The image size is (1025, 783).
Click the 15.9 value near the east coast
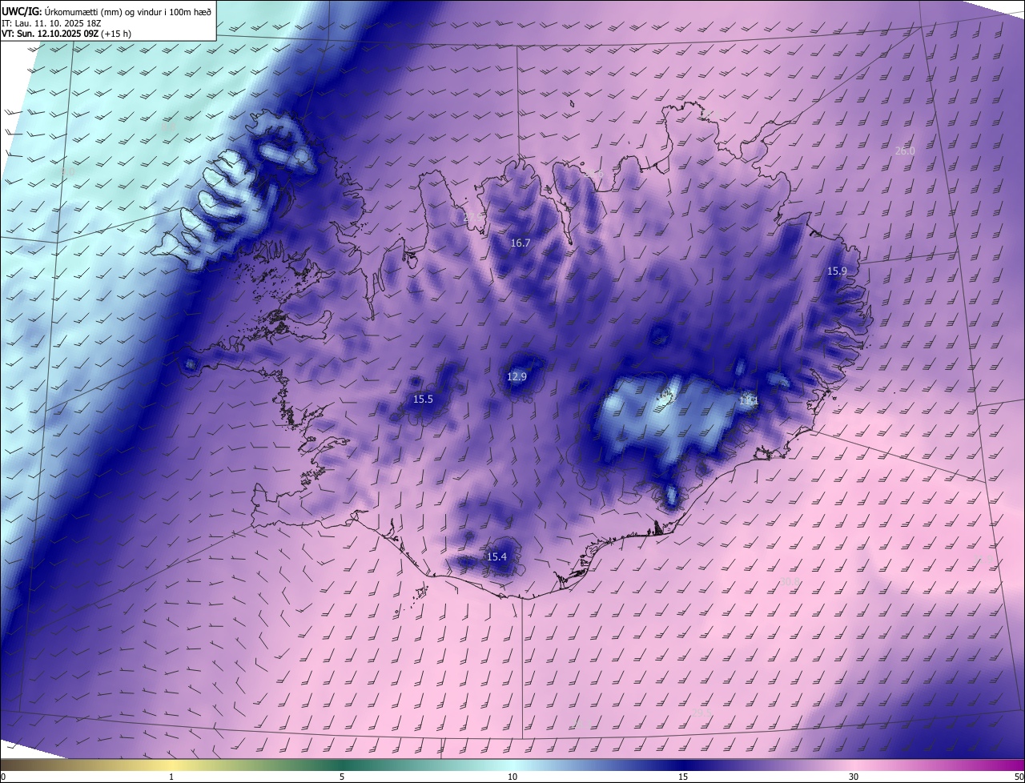click(x=837, y=271)
